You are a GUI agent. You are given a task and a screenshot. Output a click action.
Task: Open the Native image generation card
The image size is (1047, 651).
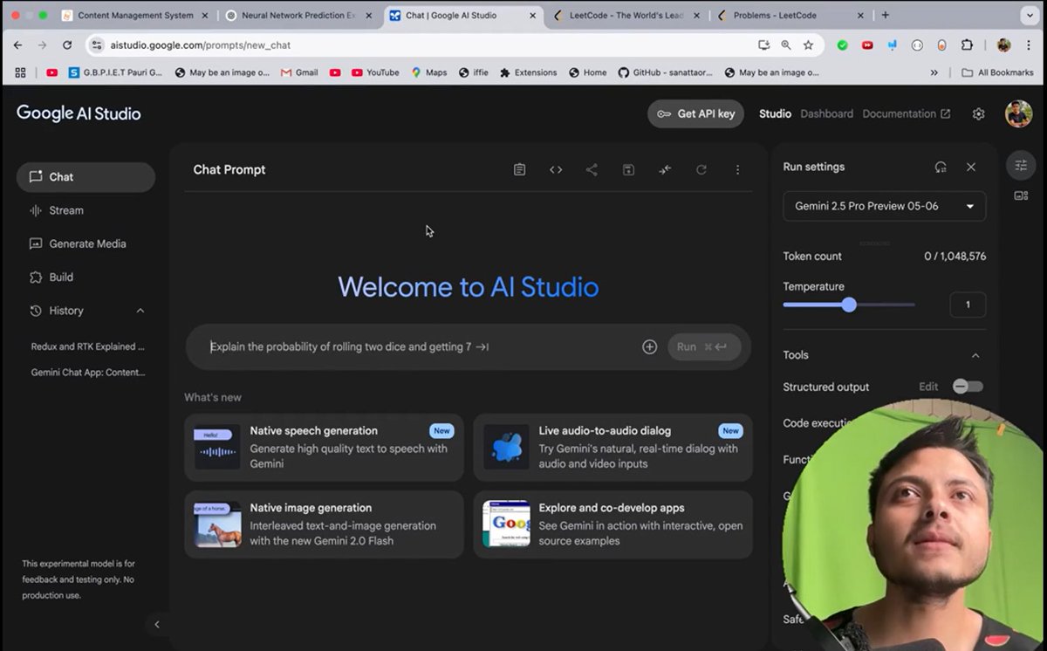pos(324,524)
